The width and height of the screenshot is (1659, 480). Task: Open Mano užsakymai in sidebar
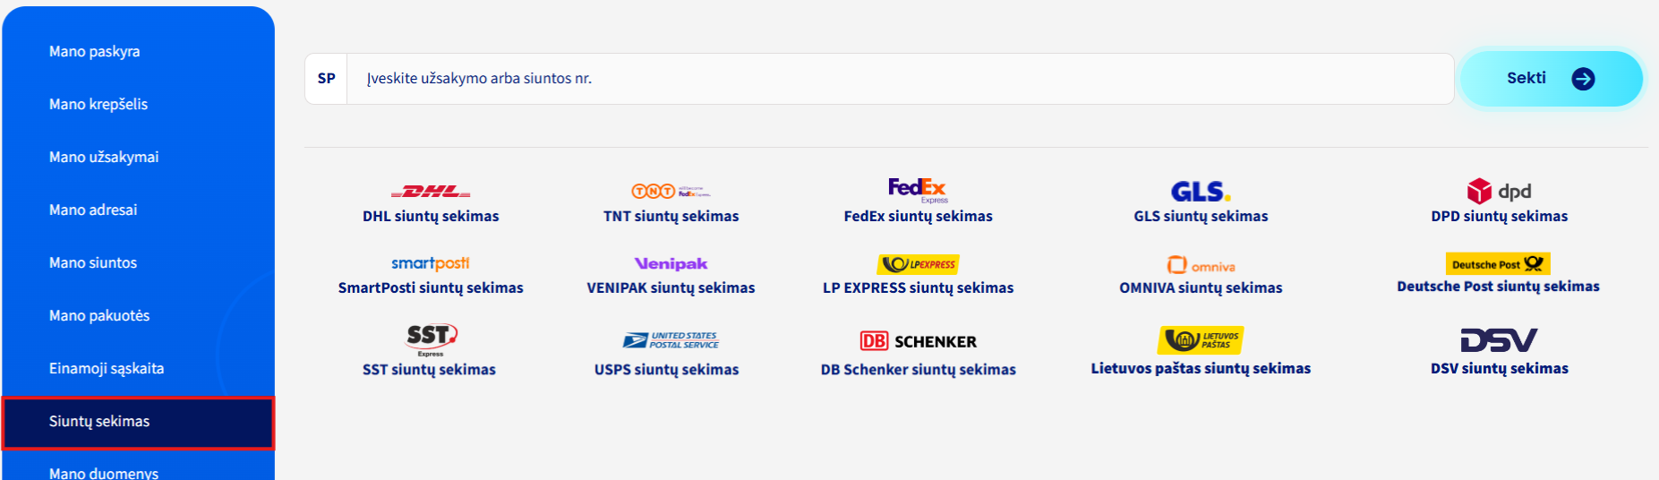[x=104, y=157]
